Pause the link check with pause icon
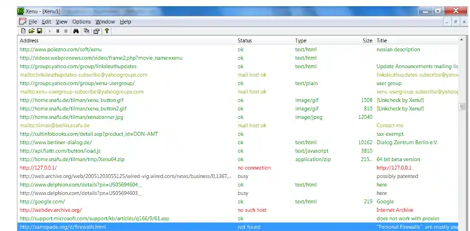This screenshot has height=231, width=470. [x=58, y=31]
